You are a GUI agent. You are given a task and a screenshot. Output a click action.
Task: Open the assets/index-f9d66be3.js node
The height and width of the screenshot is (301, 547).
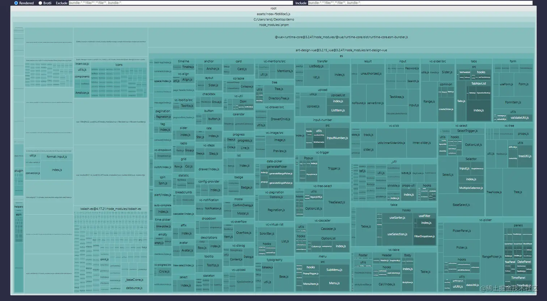click(x=273, y=14)
